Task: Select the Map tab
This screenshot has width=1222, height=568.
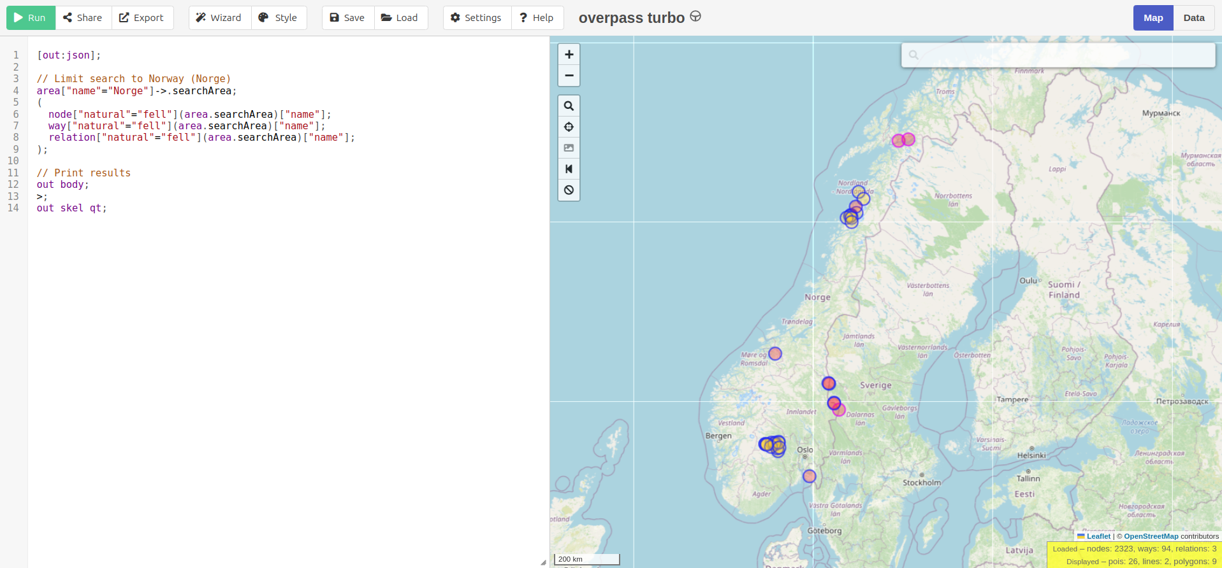Action: coord(1153,18)
